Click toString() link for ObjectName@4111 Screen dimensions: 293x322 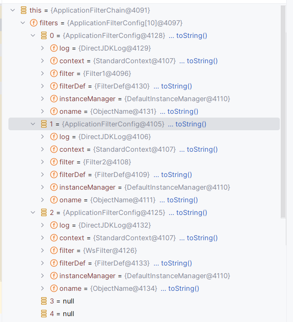click(x=182, y=200)
